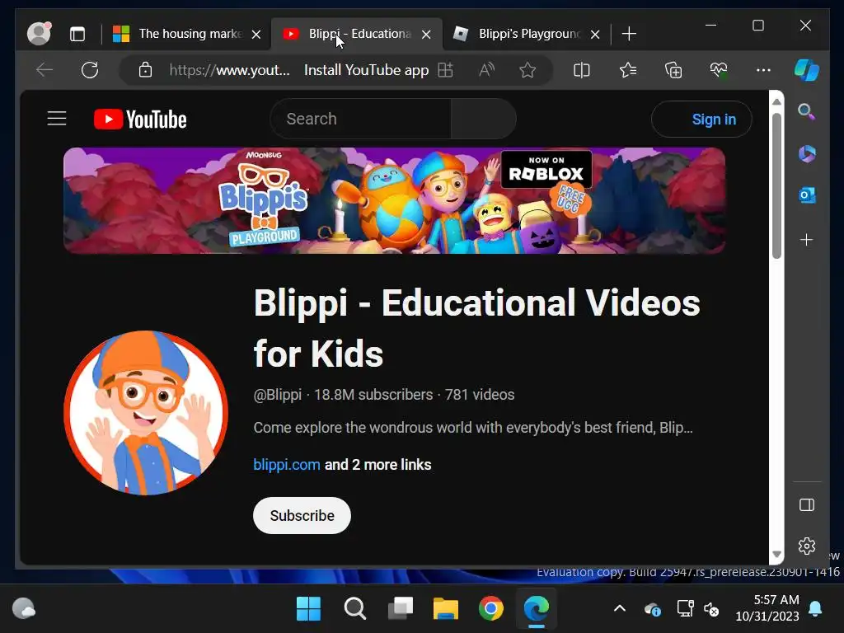The width and height of the screenshot is (844, 633).
Task: Open Blippi's Playground Roblox banner
Action: pyautogui.click(x=395, y=200)
